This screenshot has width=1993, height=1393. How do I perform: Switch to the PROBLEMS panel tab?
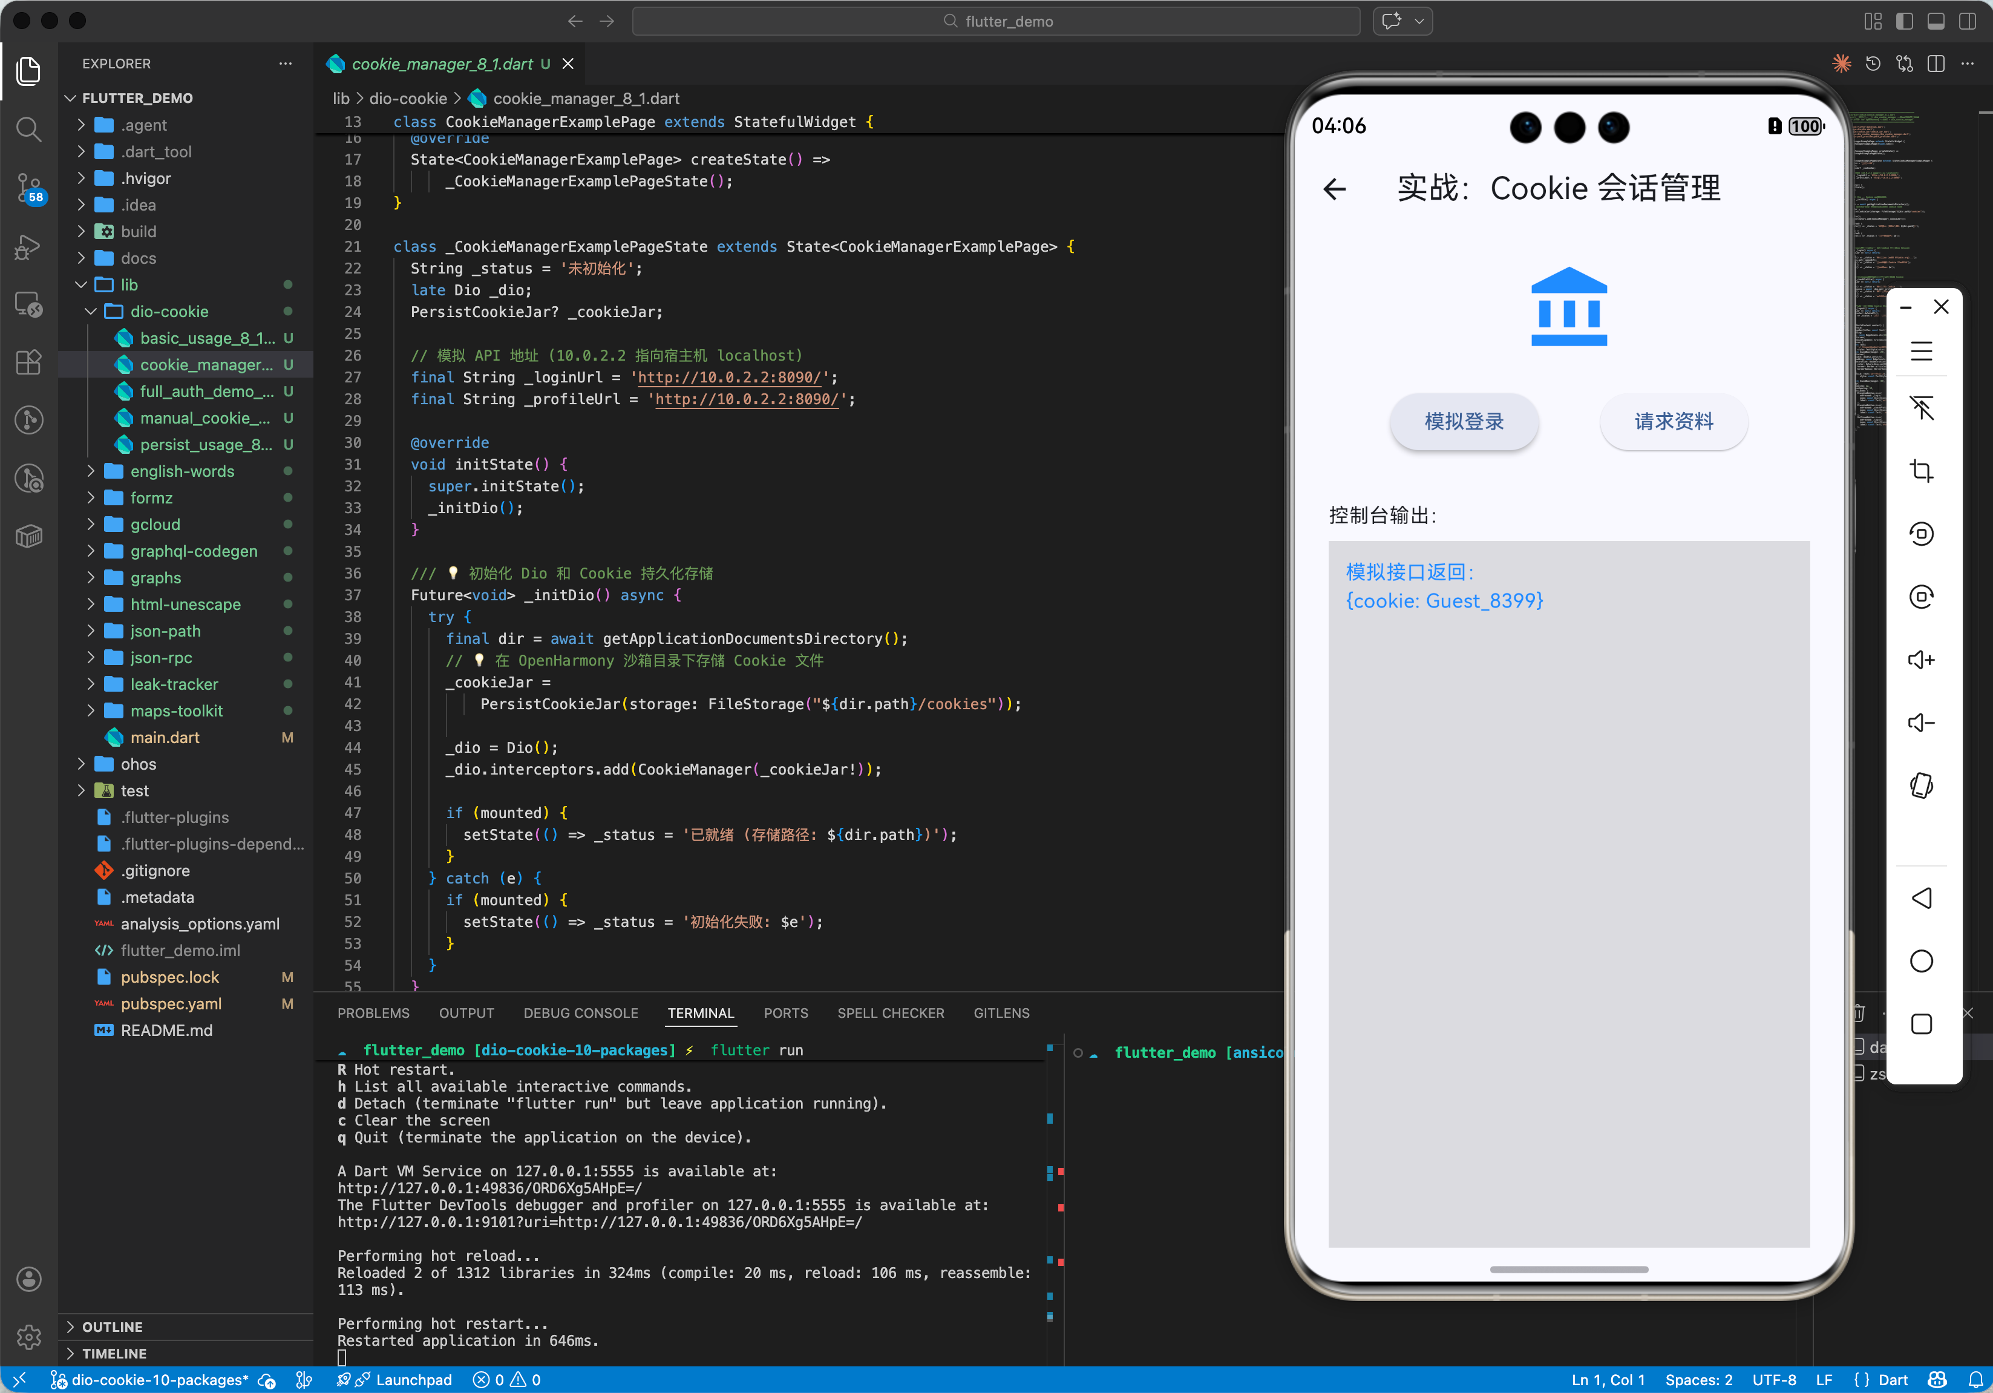pyautogui.click(x=373, y=1013)
